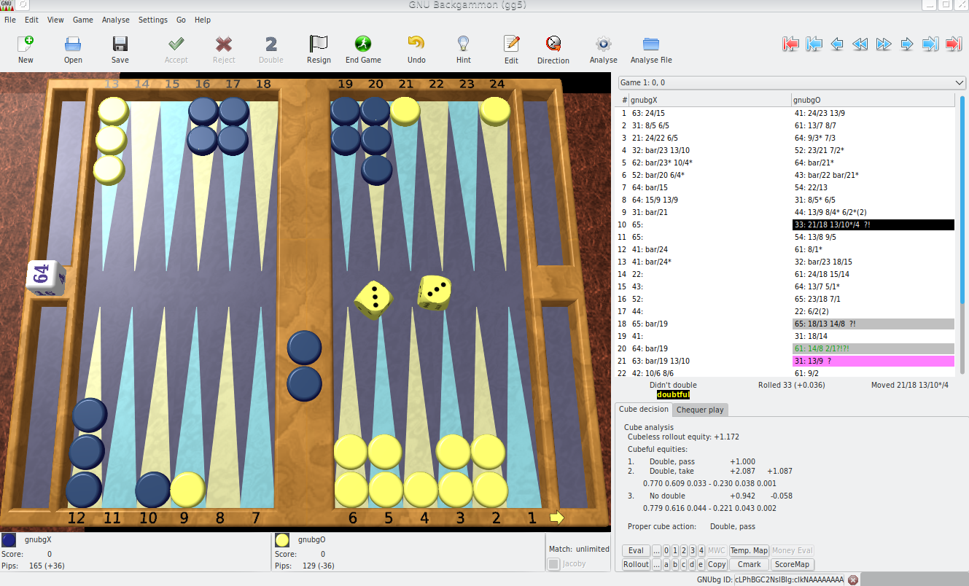Open the Game 1 selection dropdown
Screen dimensions: 969x586
coord(791,82)
